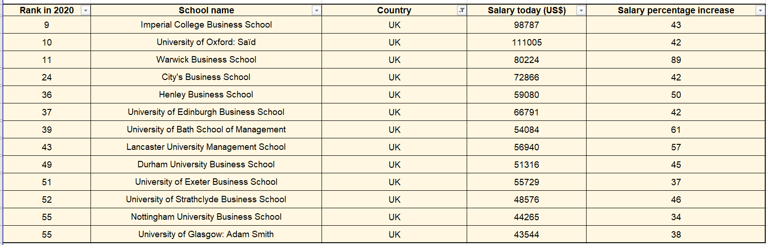
Task: Open the School name filter dropdown
Action: tap(316, 11)
